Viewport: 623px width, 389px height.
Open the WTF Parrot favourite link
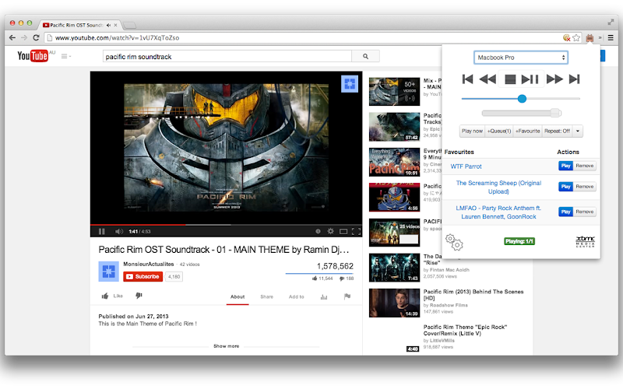466,166
